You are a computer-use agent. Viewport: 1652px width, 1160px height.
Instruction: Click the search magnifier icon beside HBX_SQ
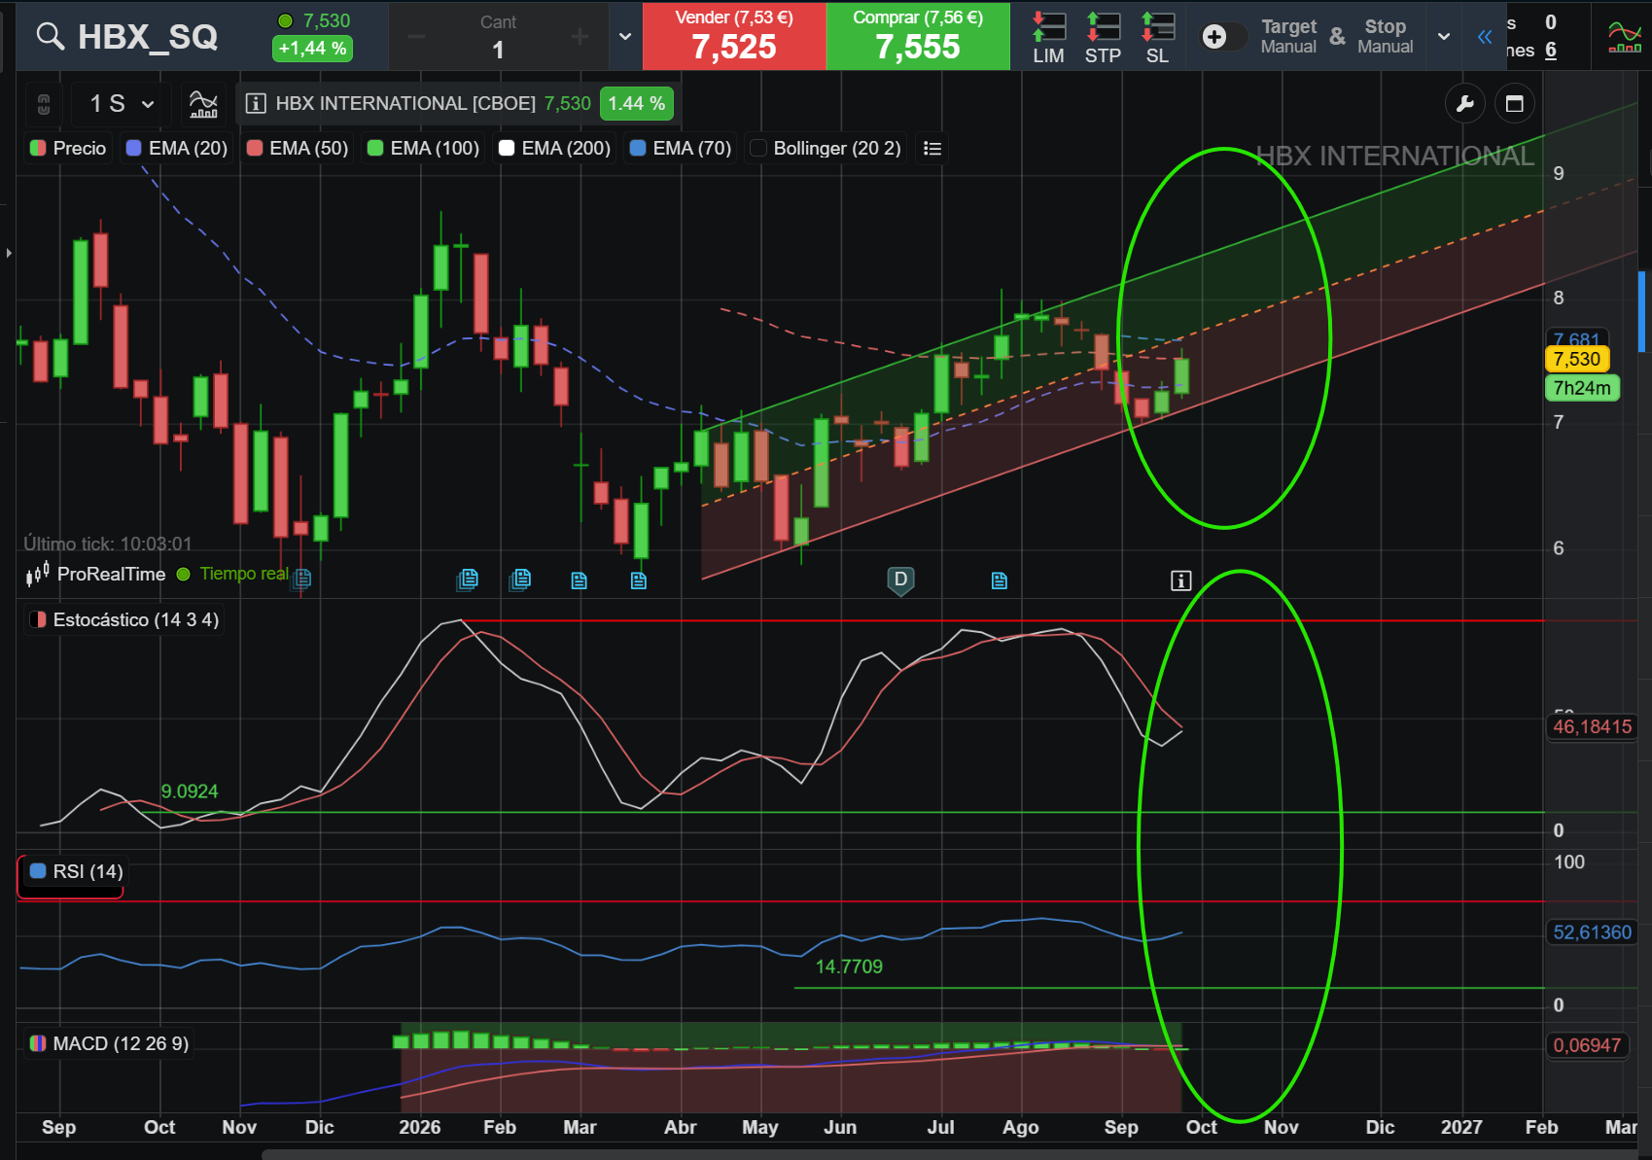coord(50,36)
